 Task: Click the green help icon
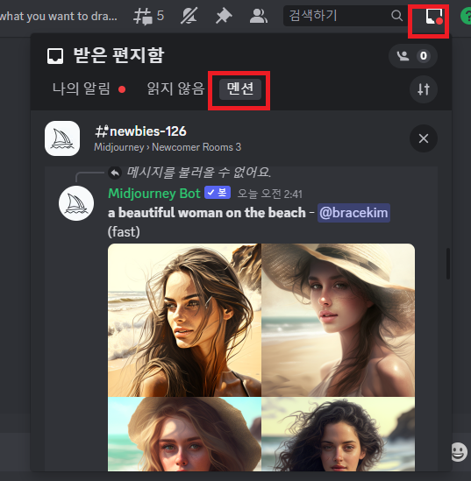(x=466, y=16)
